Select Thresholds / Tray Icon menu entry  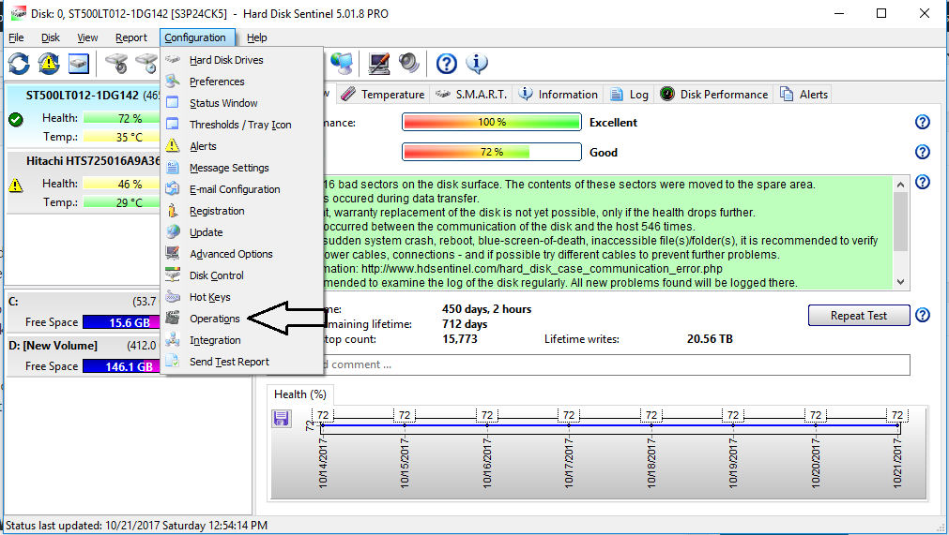[x=242, y=125]
